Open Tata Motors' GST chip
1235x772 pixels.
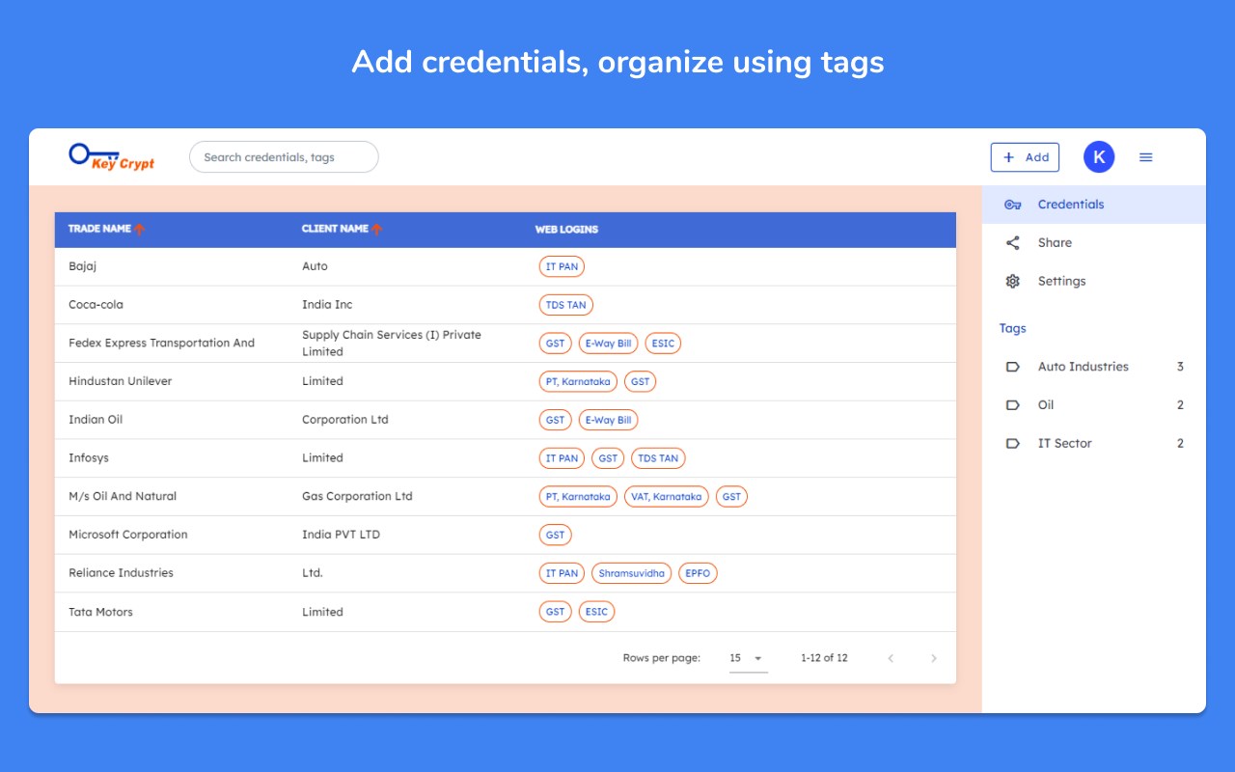[x=555, y=613]
